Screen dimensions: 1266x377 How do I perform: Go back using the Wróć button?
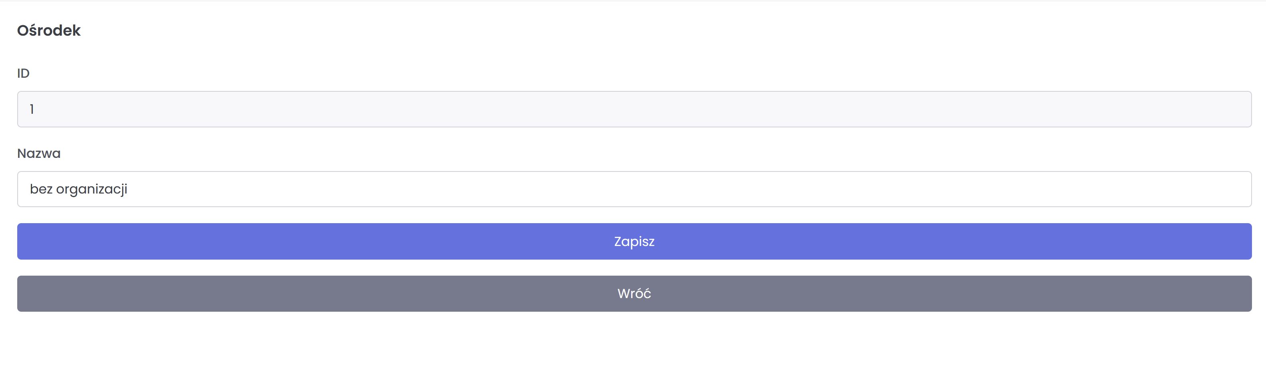(x=634, y=293)
